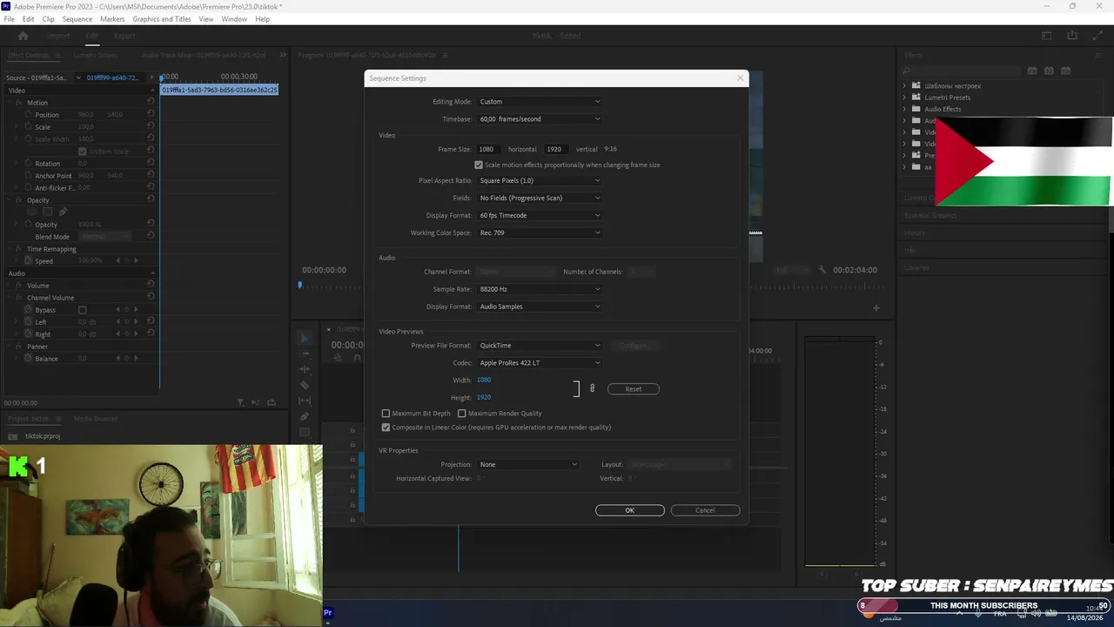Enable the Bypass checkbox under Channel Volume

(x=83, y=310)
